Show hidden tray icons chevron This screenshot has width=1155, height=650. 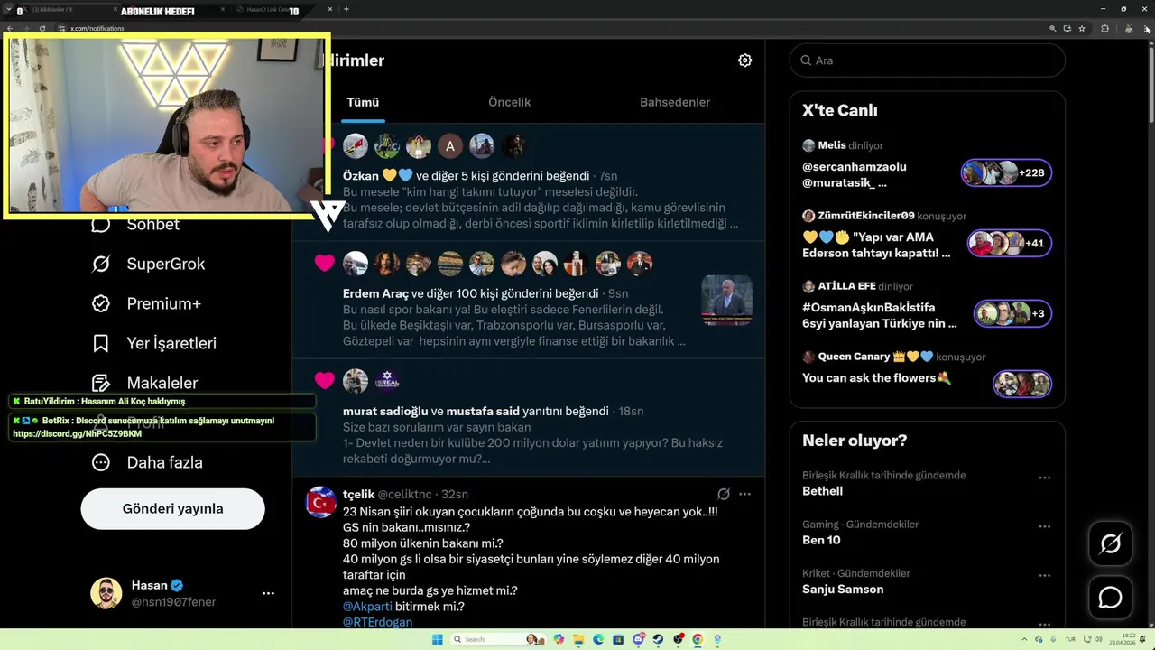1024,639
